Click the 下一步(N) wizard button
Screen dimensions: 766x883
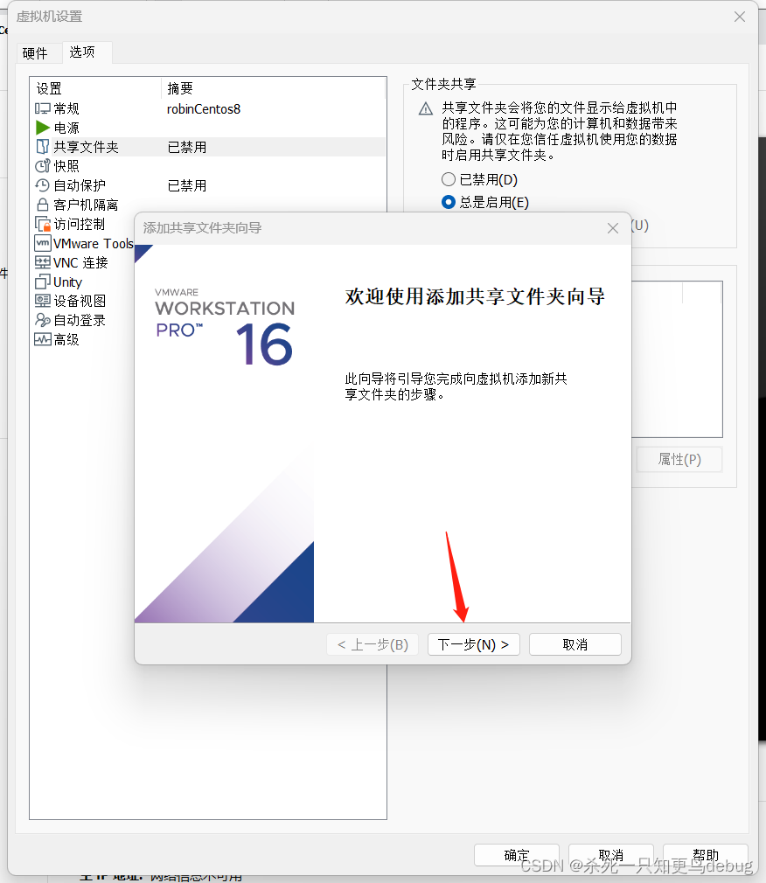click(473, 644)
